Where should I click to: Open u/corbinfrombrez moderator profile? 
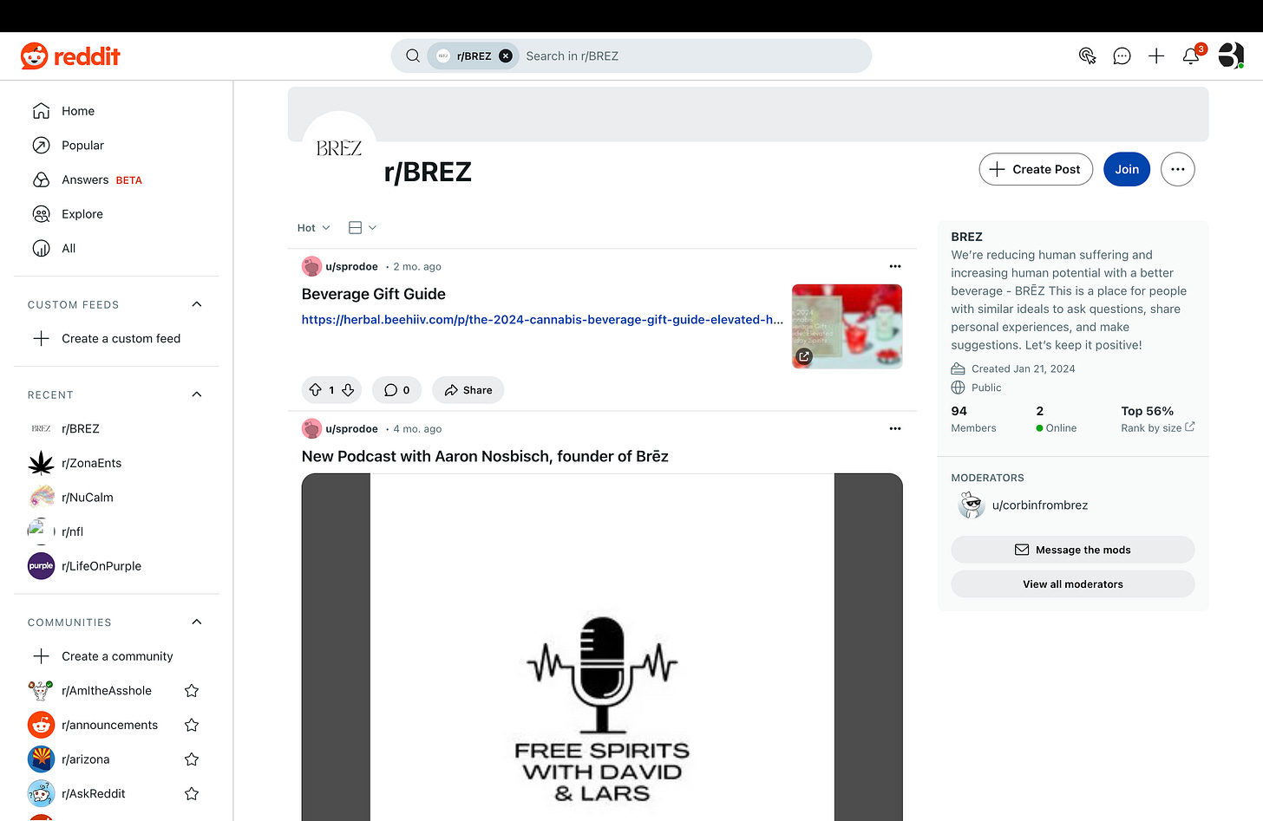(1040, 505)
